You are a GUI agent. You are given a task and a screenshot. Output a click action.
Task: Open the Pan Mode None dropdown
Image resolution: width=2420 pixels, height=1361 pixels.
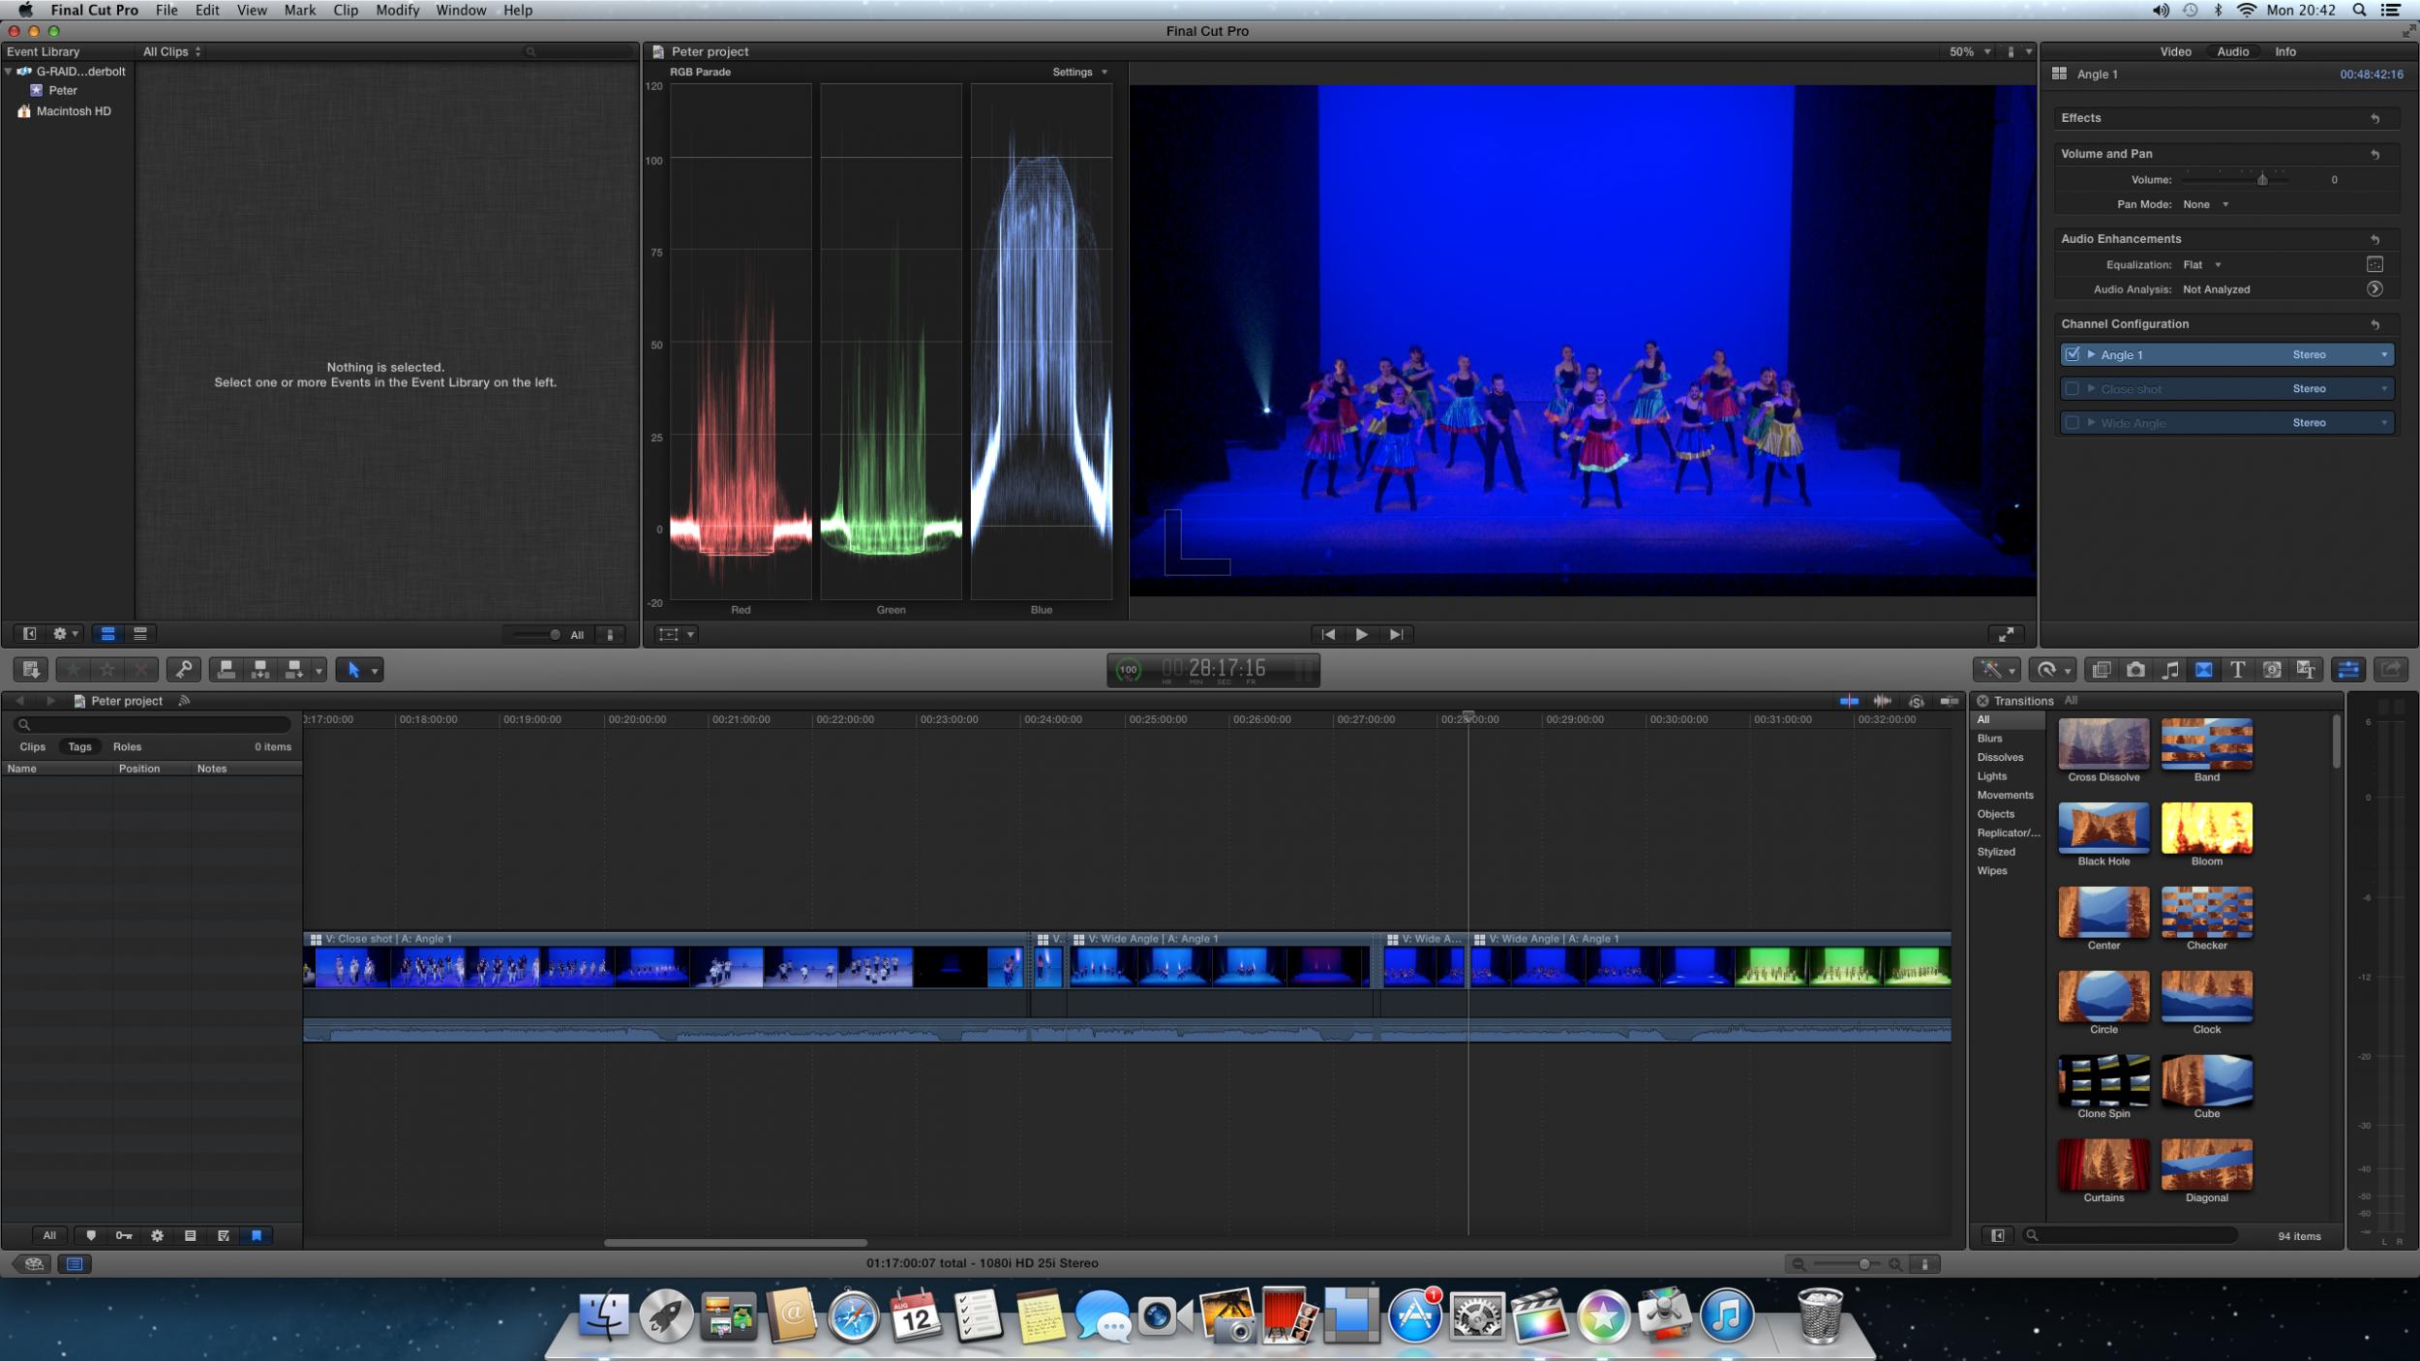pyautogui.click(x=2206, y=204)
